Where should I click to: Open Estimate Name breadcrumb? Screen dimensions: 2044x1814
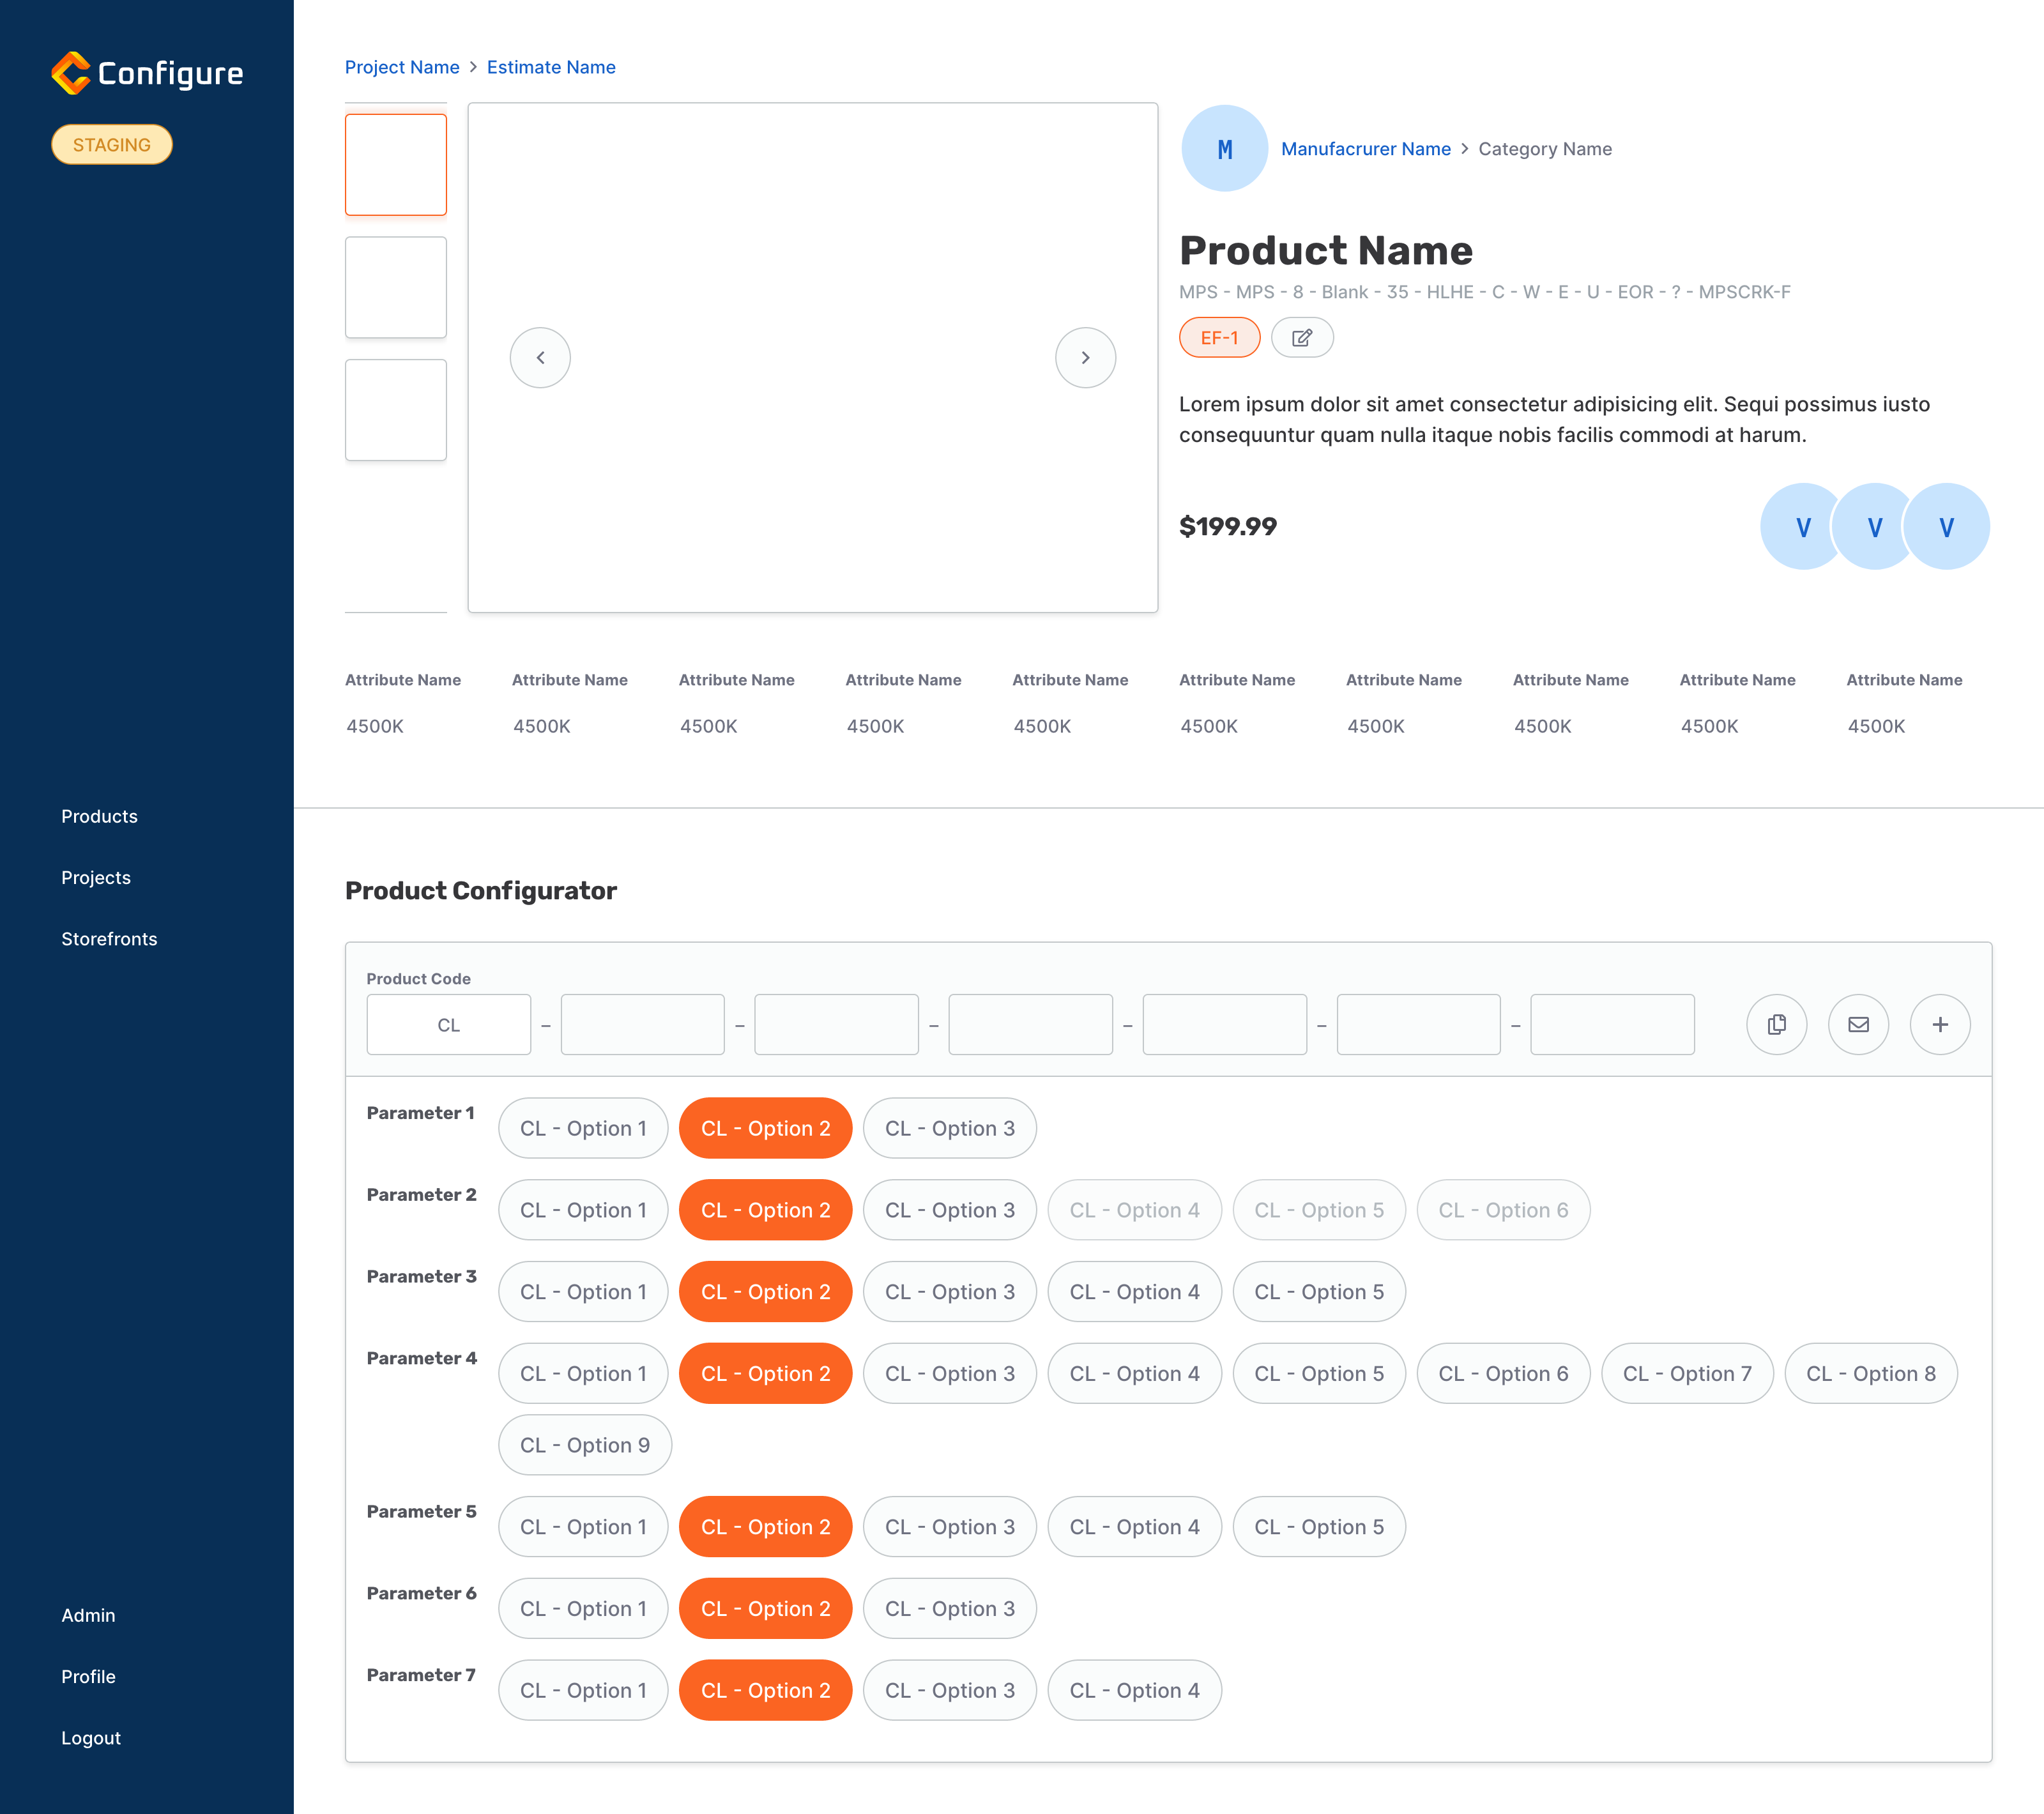[x=551, y=67]
